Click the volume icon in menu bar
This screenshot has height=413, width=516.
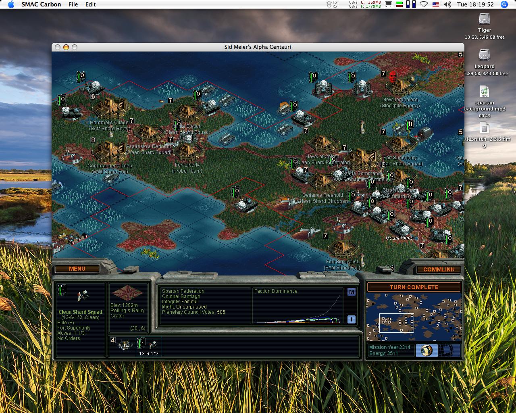point(447,4)
